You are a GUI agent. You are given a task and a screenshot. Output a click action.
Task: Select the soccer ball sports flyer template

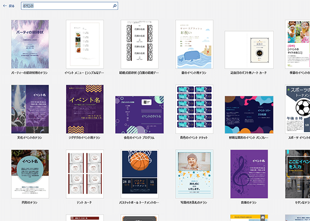coord(298,109)
